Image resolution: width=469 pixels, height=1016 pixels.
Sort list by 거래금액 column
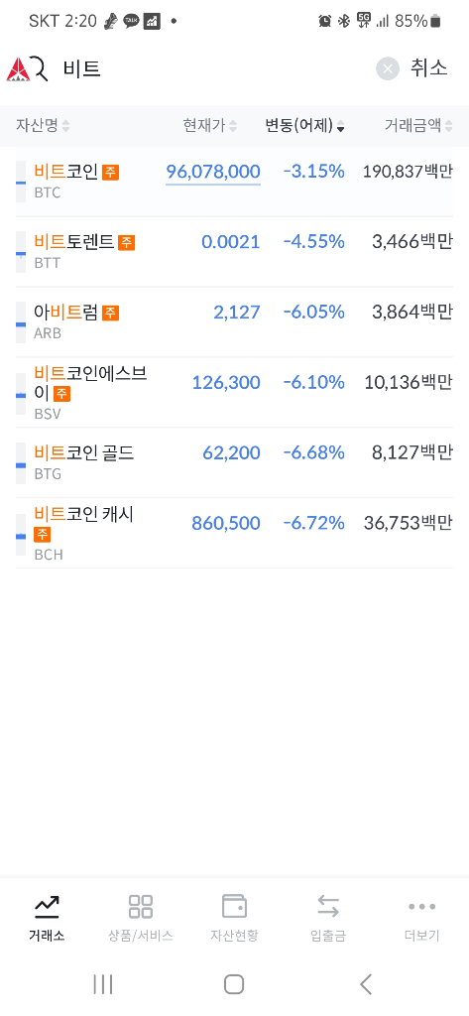[418, 126]
